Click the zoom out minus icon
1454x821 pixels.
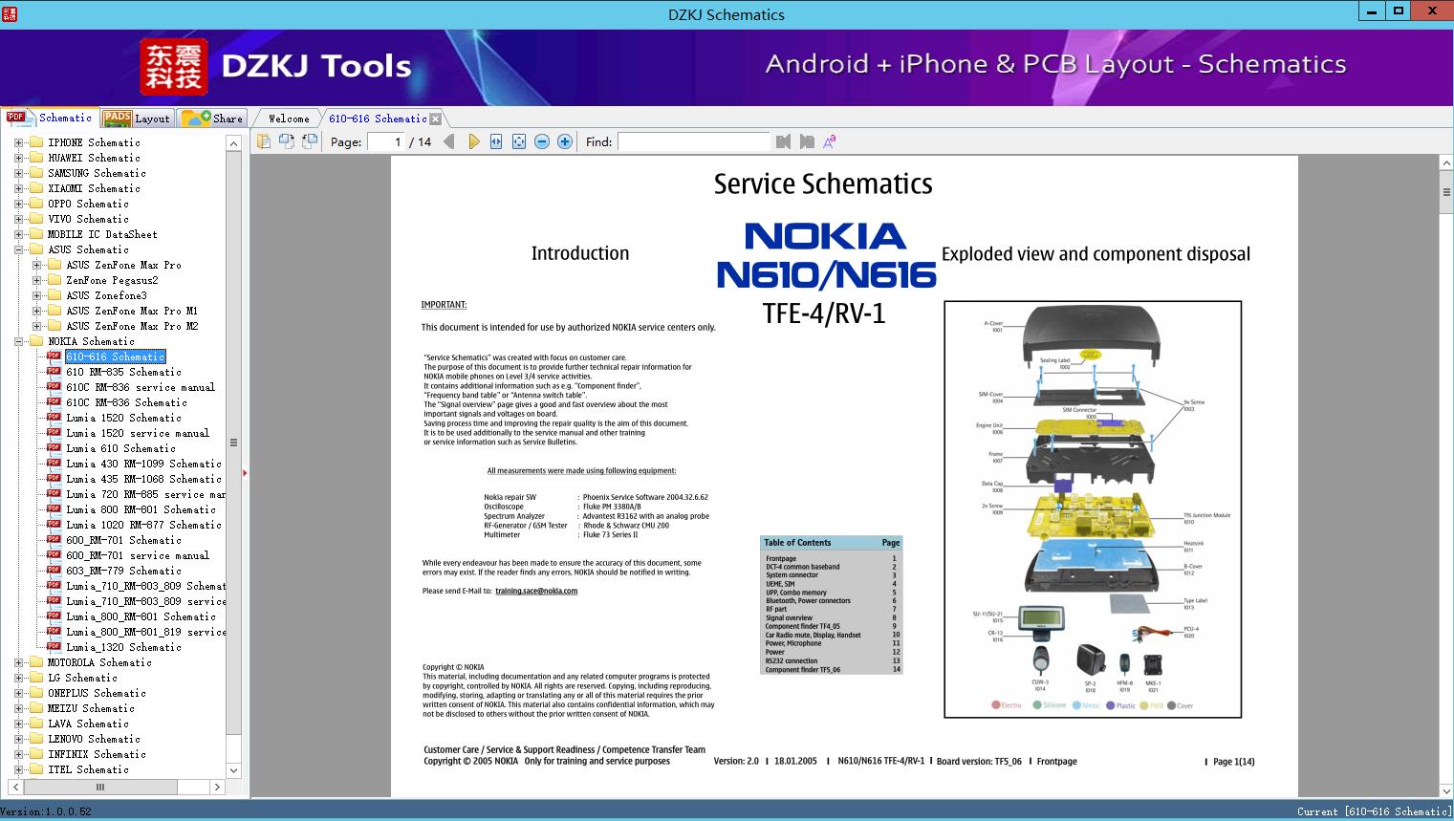point(541,140)
